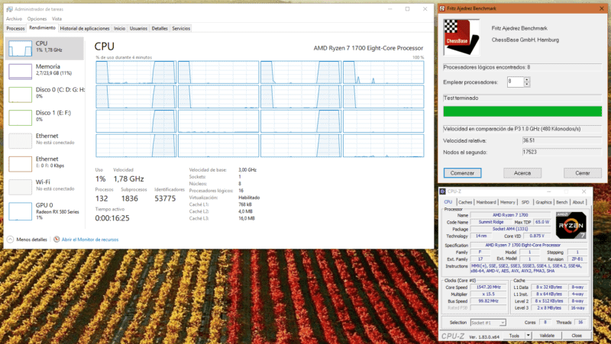This screenshot has height=344, width=611.
Task: Click the Velocidad relativa value 36.51
Action: (562, 140)
